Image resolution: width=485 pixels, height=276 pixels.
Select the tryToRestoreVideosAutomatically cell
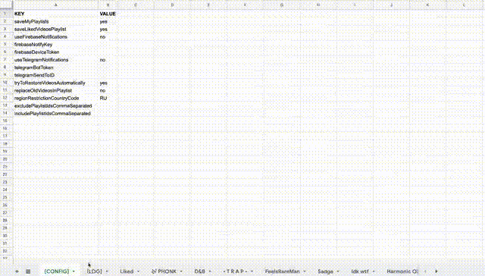[55, 83]
